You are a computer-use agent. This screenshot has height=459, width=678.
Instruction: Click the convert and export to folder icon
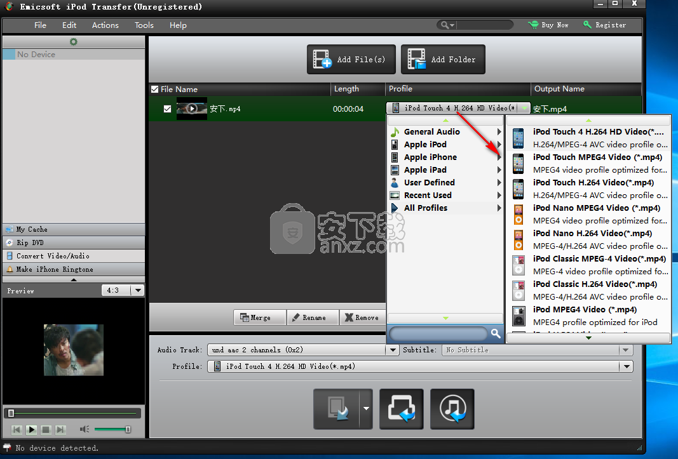401,409
